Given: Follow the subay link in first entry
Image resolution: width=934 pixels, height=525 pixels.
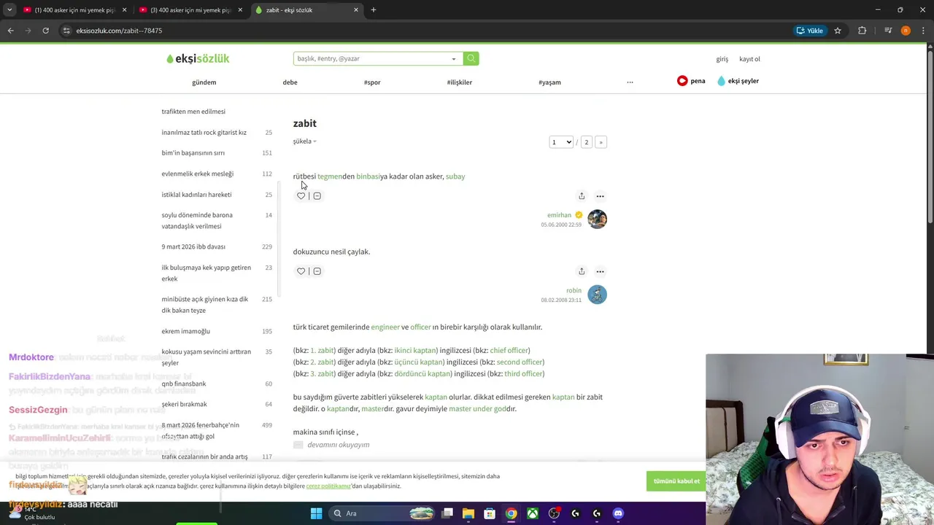Looking at the screenshot, I should point(455,176).
